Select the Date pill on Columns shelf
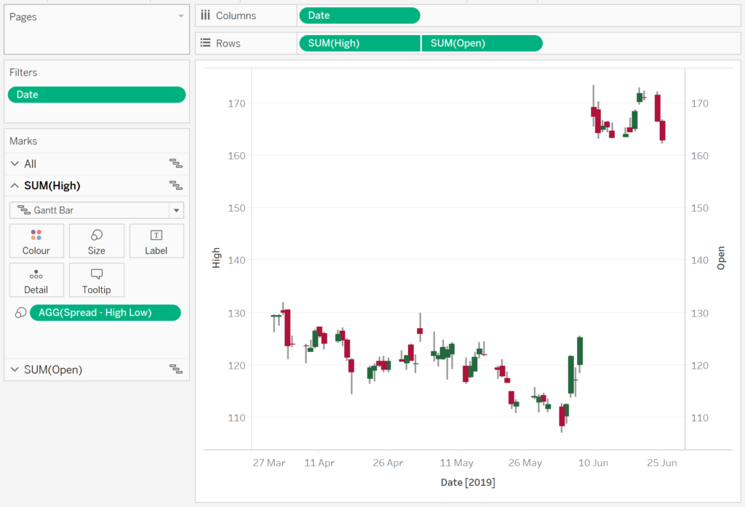 (359, 15)
